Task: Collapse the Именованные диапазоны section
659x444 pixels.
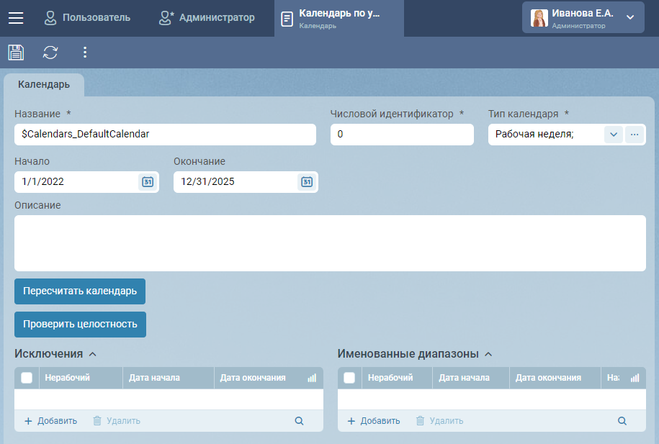Action: tap(488, 354)
